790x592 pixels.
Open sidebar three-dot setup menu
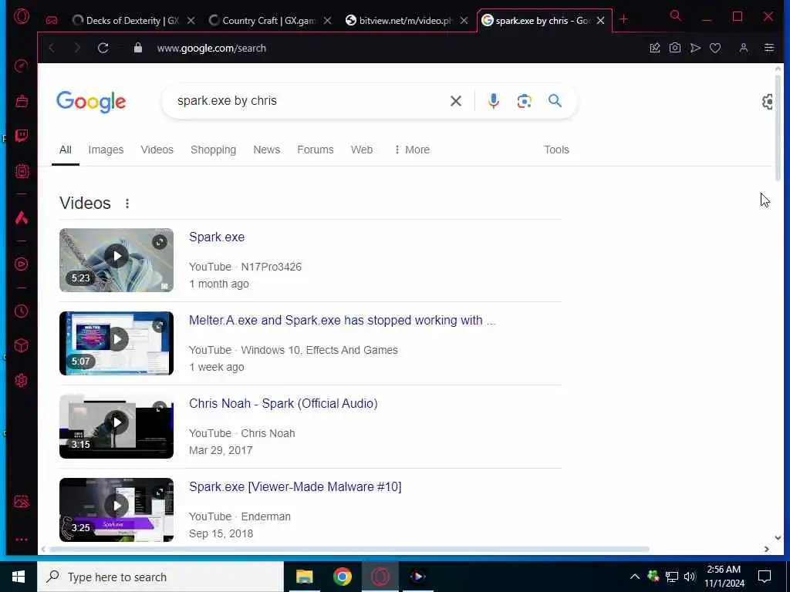(x=21, y=540)
